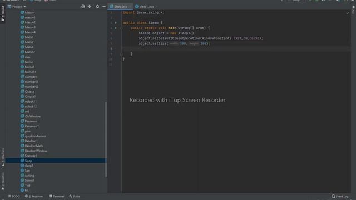This screenshot has height=200, width=356.
Task: Click import javax.swing line in editor
Action: coord(144,12)
